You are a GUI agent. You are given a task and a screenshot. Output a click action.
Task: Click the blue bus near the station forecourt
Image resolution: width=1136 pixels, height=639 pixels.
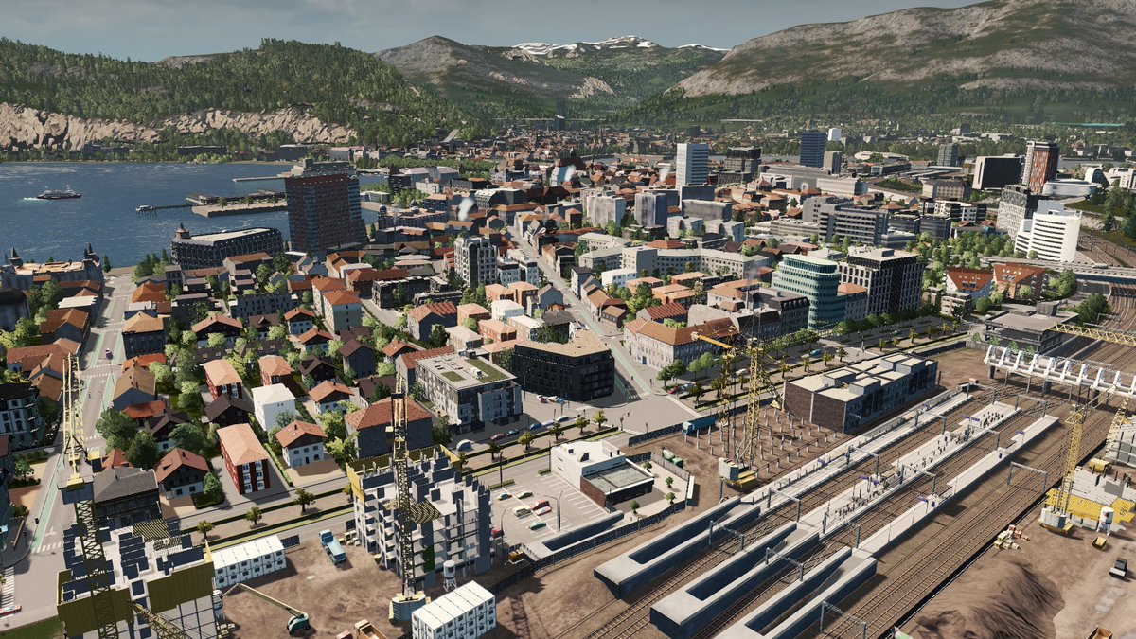[x=699, y=426]
